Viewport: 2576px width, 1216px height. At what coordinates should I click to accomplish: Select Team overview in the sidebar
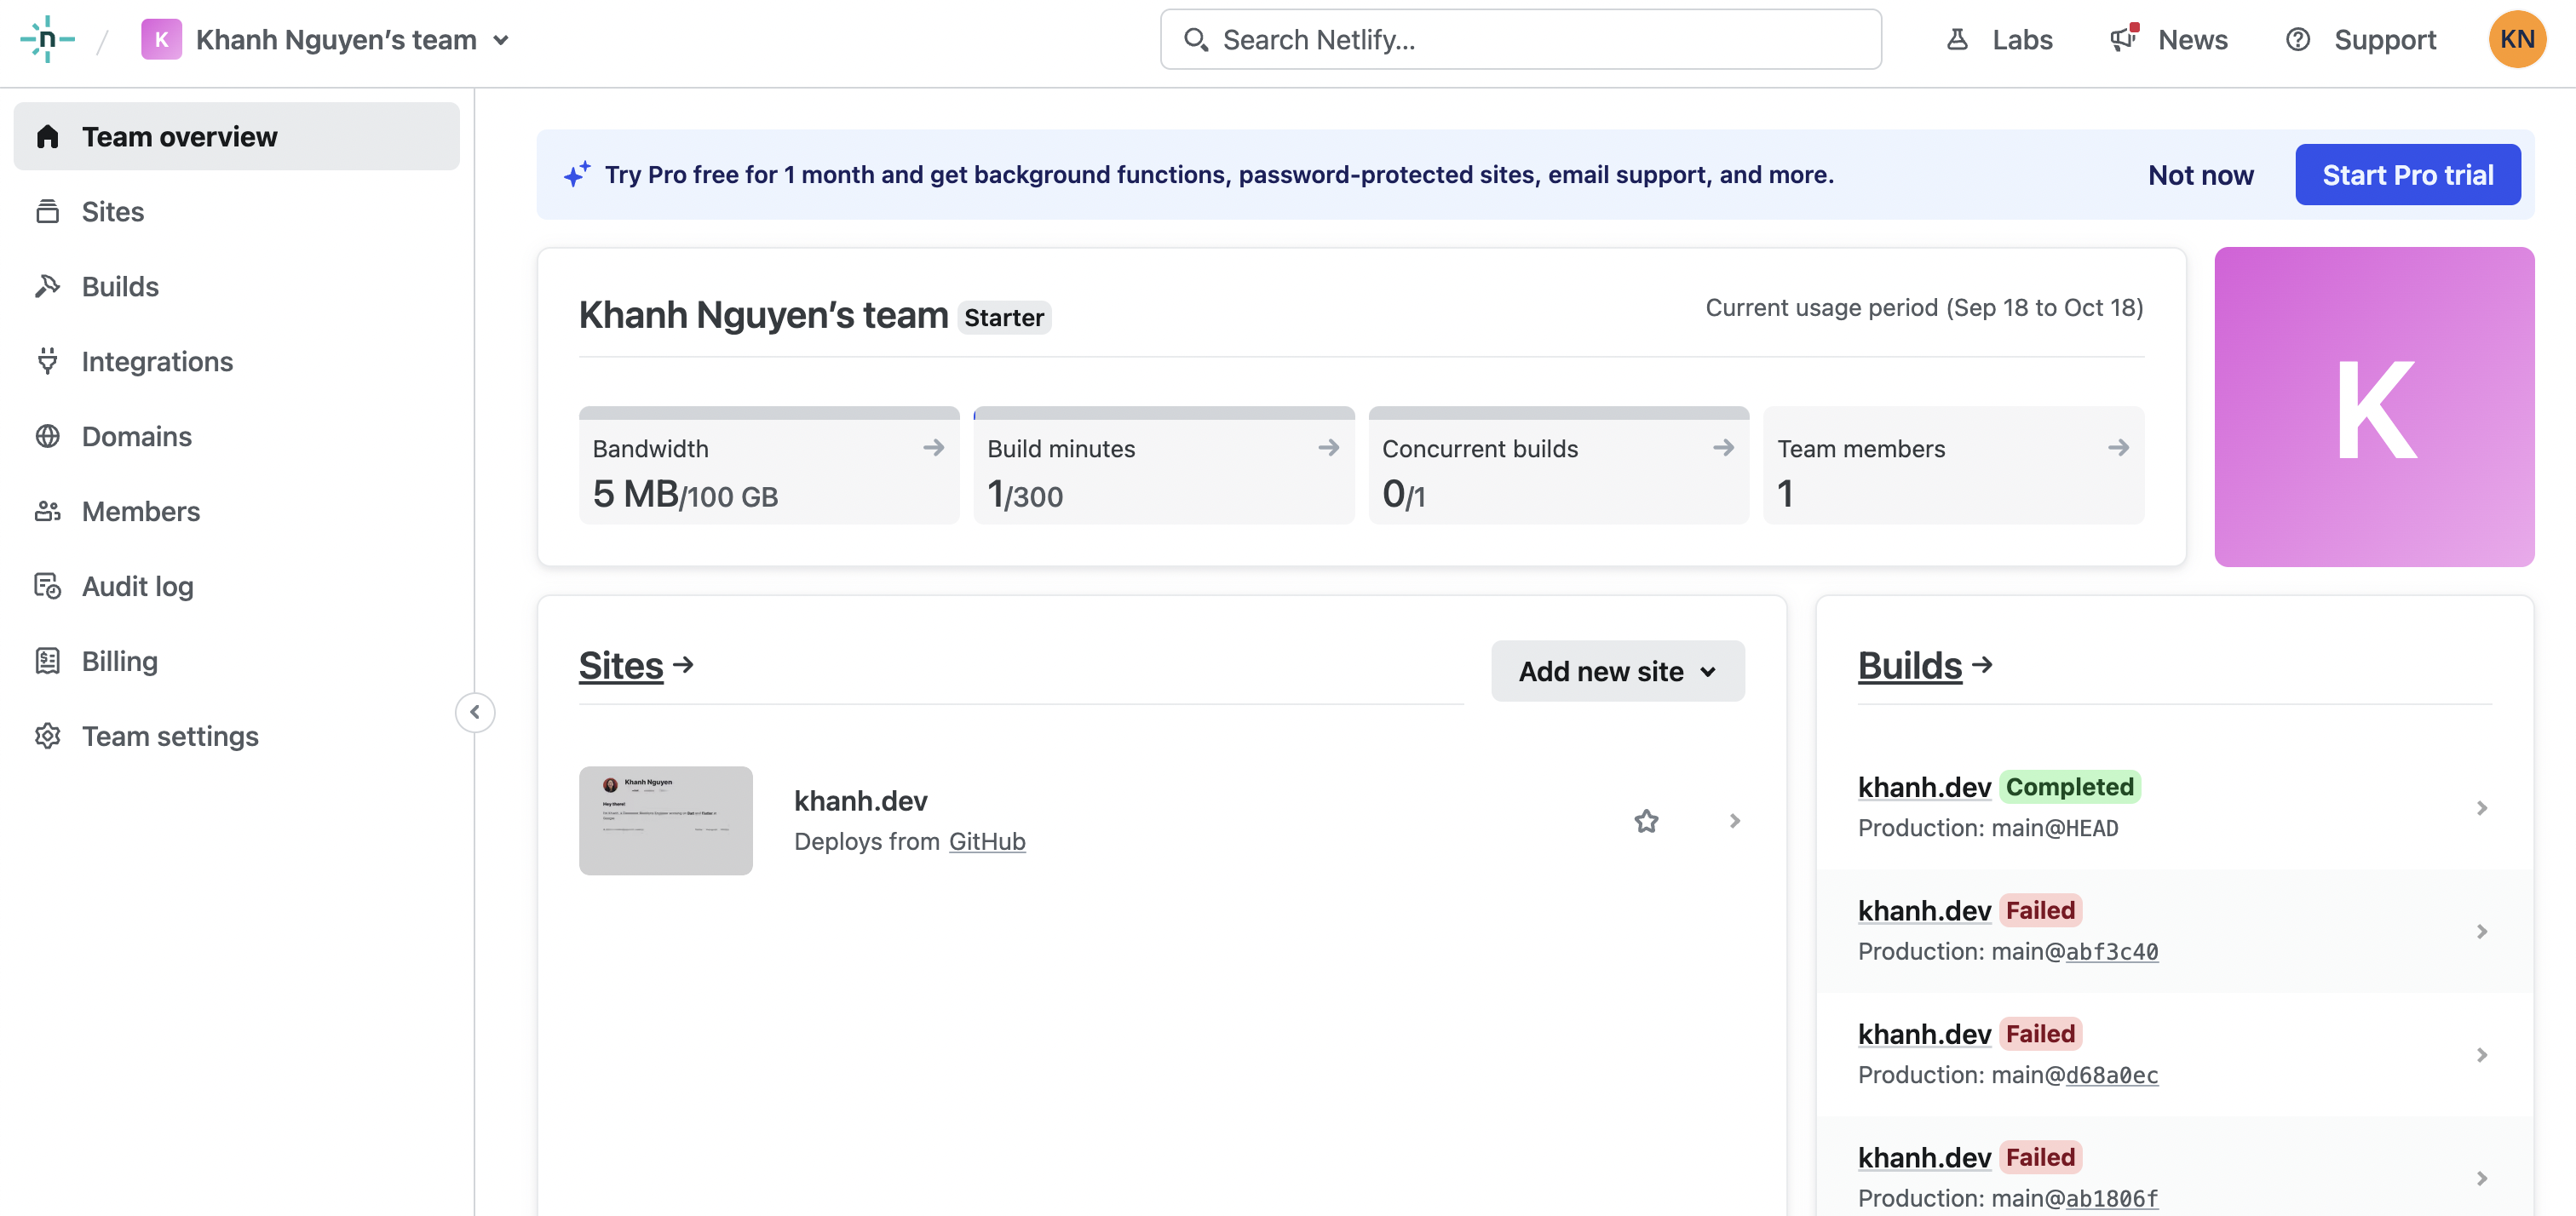(x=237, y=136)
